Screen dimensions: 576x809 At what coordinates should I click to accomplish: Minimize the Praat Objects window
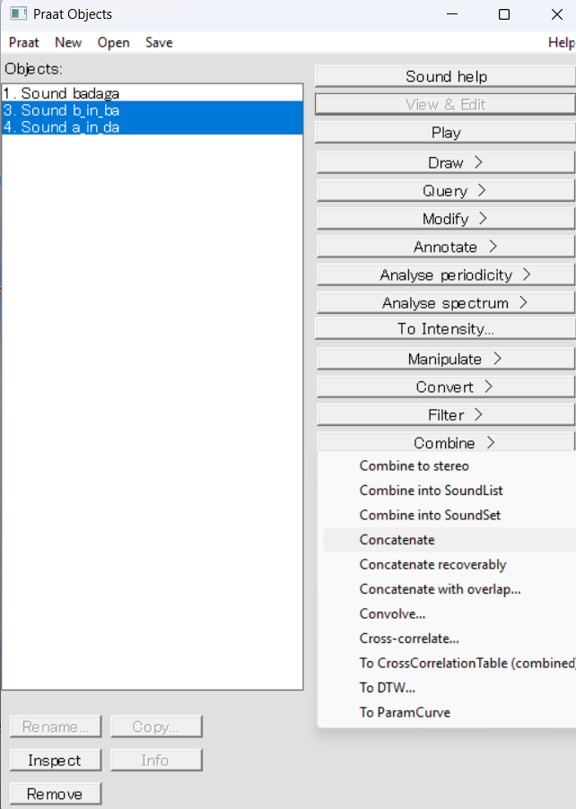point(452,14)
